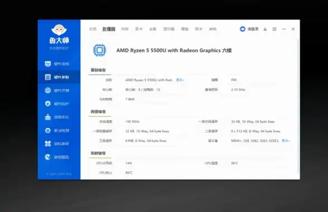Click the 8 MB L3 cache value
Image resolution: width=328 pixels, height=212 pixels.
(146, 141)
